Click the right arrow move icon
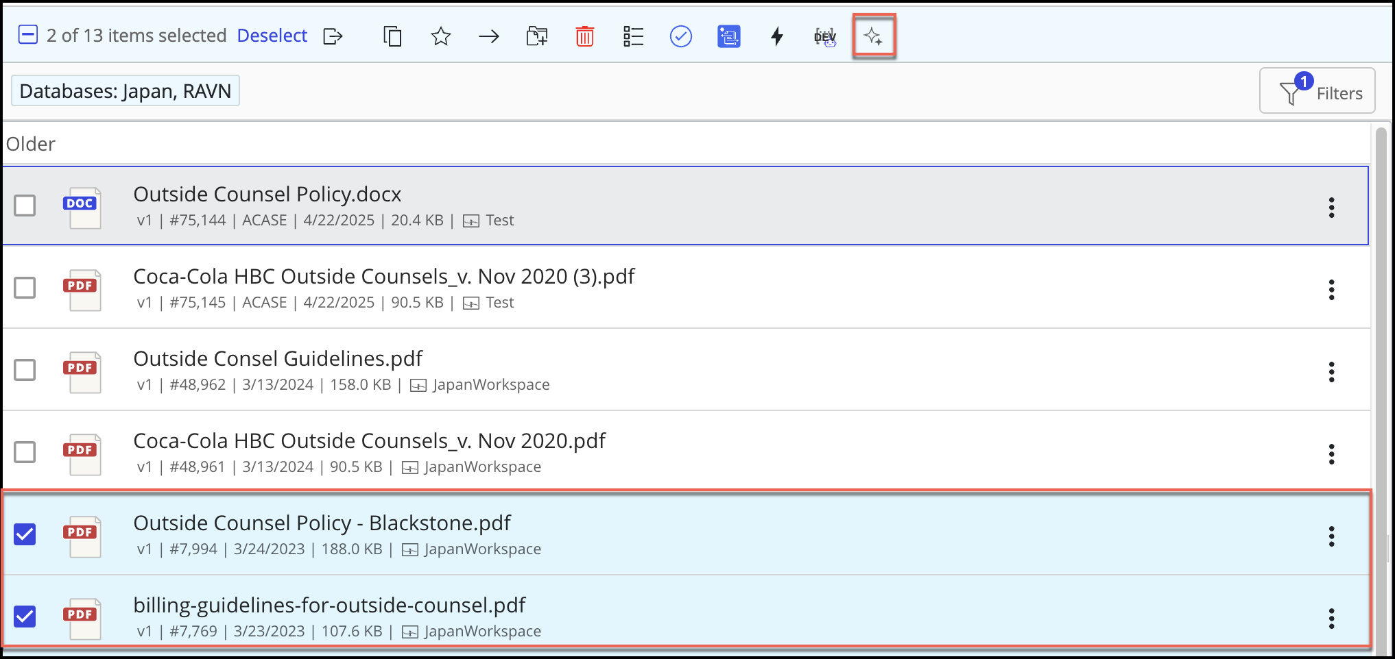 pos(488,36)
